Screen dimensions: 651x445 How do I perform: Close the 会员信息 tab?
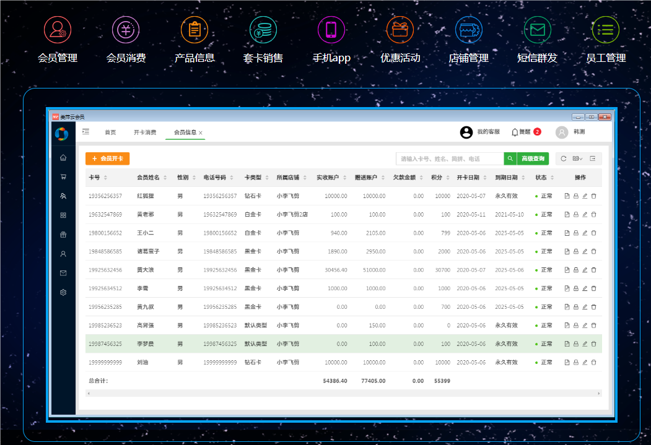(201, 132)
